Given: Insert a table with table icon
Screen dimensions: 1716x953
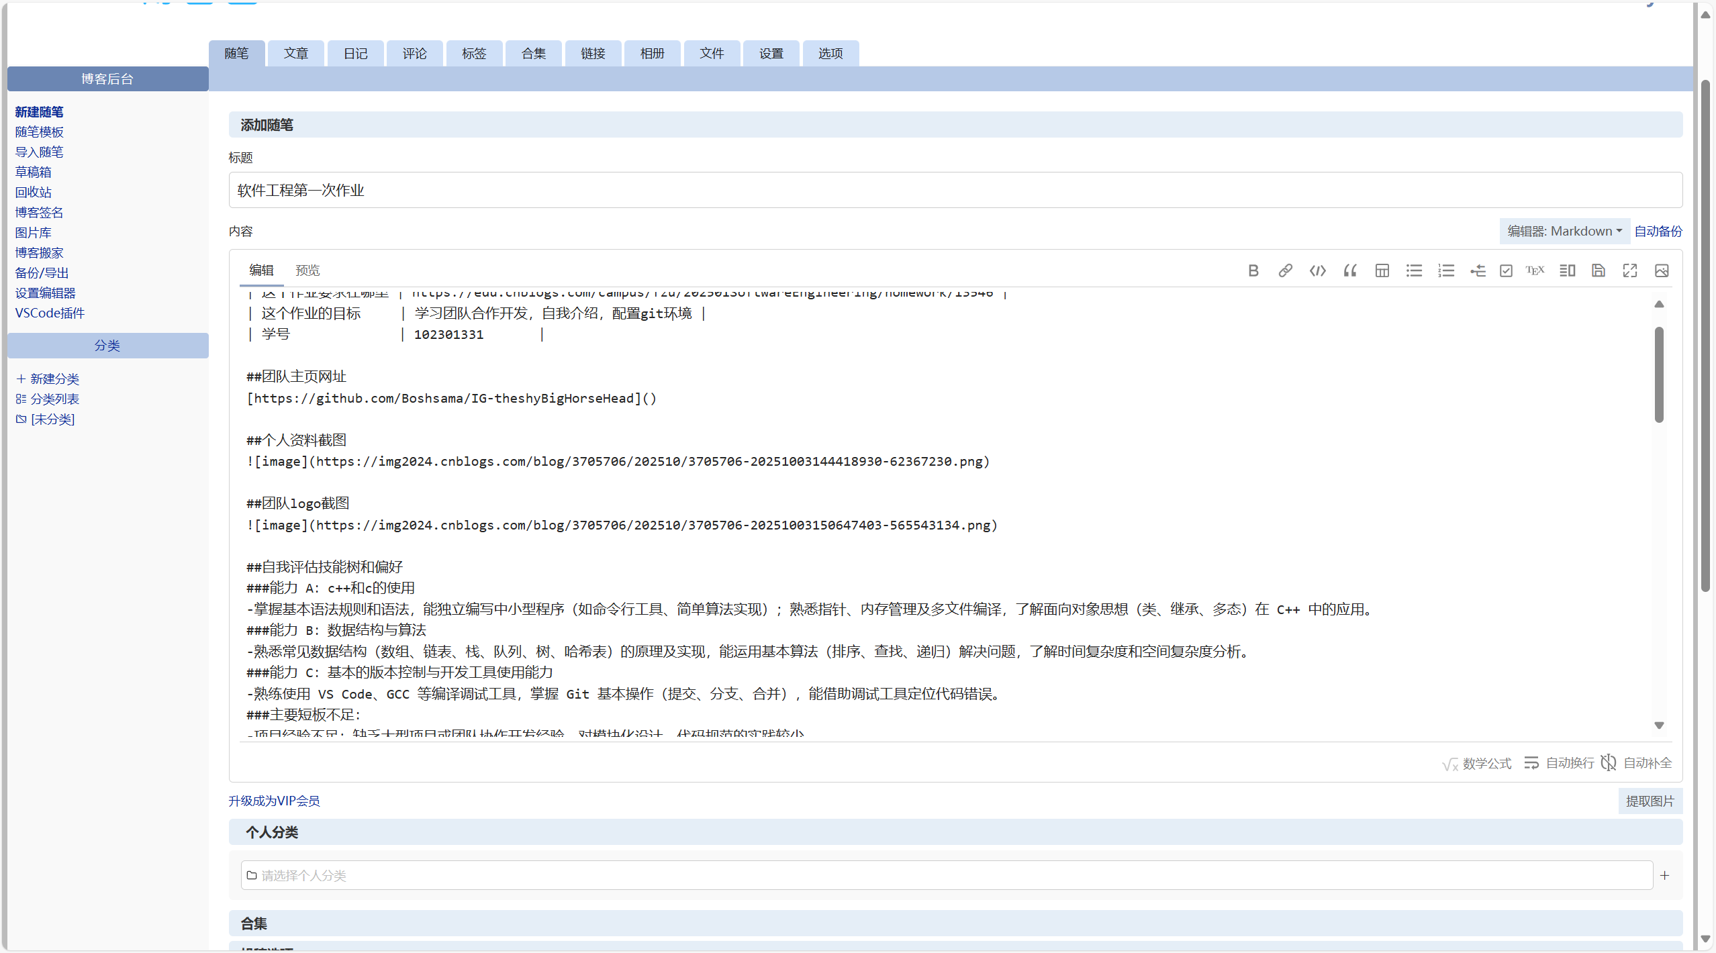Looking at the screenshot, I should click(x=1382, y=270).
